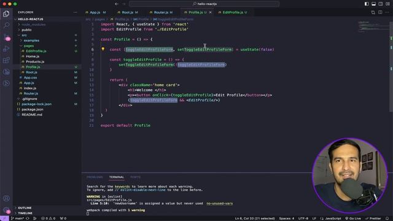Expand the node_modules folder
This screenshot has width=393, height=221.
click(47, 25)
